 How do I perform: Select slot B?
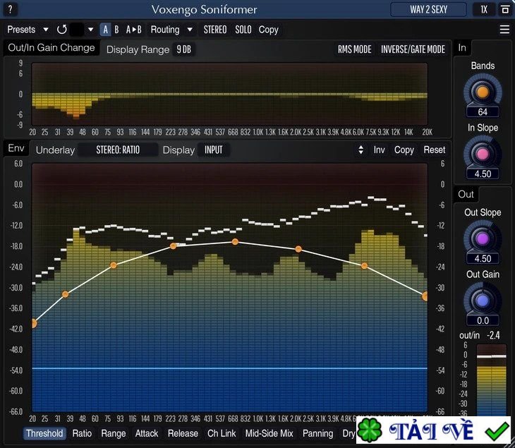click(116, 30)
